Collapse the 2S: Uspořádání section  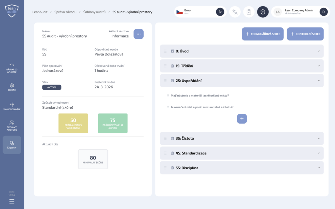[319, 81]
